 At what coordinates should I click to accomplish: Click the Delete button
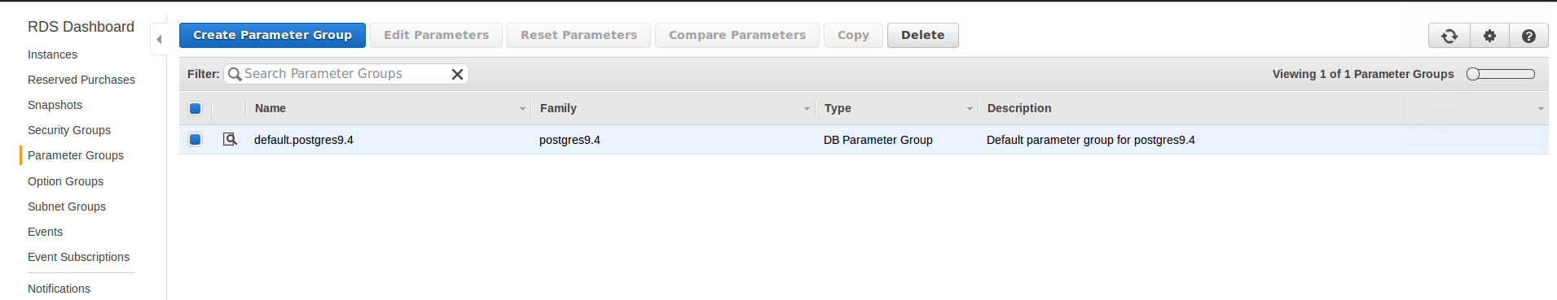(922, 35)
